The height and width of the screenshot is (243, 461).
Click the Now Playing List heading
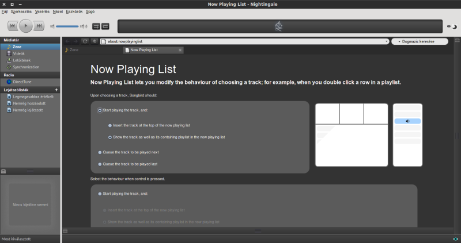point(133,70)
